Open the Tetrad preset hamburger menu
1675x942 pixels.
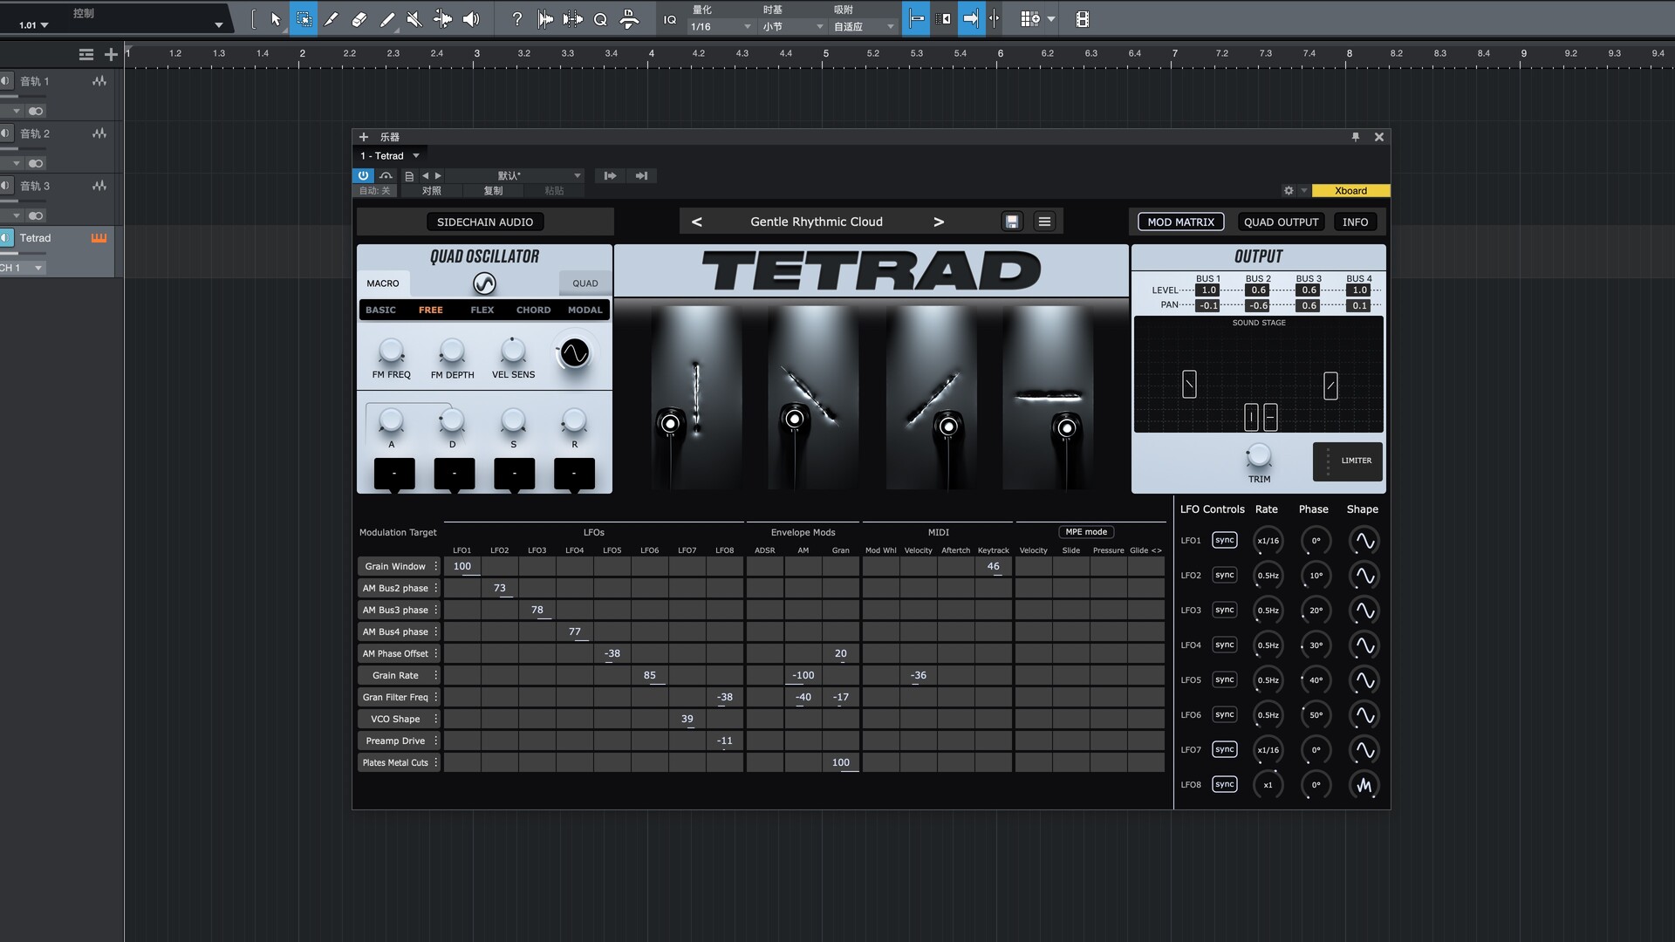(x=1044, y=222)
